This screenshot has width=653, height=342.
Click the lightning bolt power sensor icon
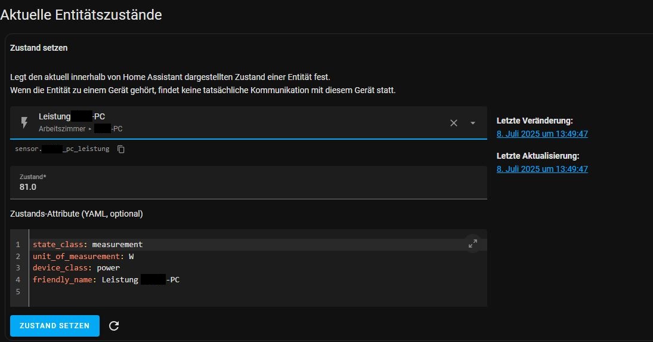pos(24,122)
